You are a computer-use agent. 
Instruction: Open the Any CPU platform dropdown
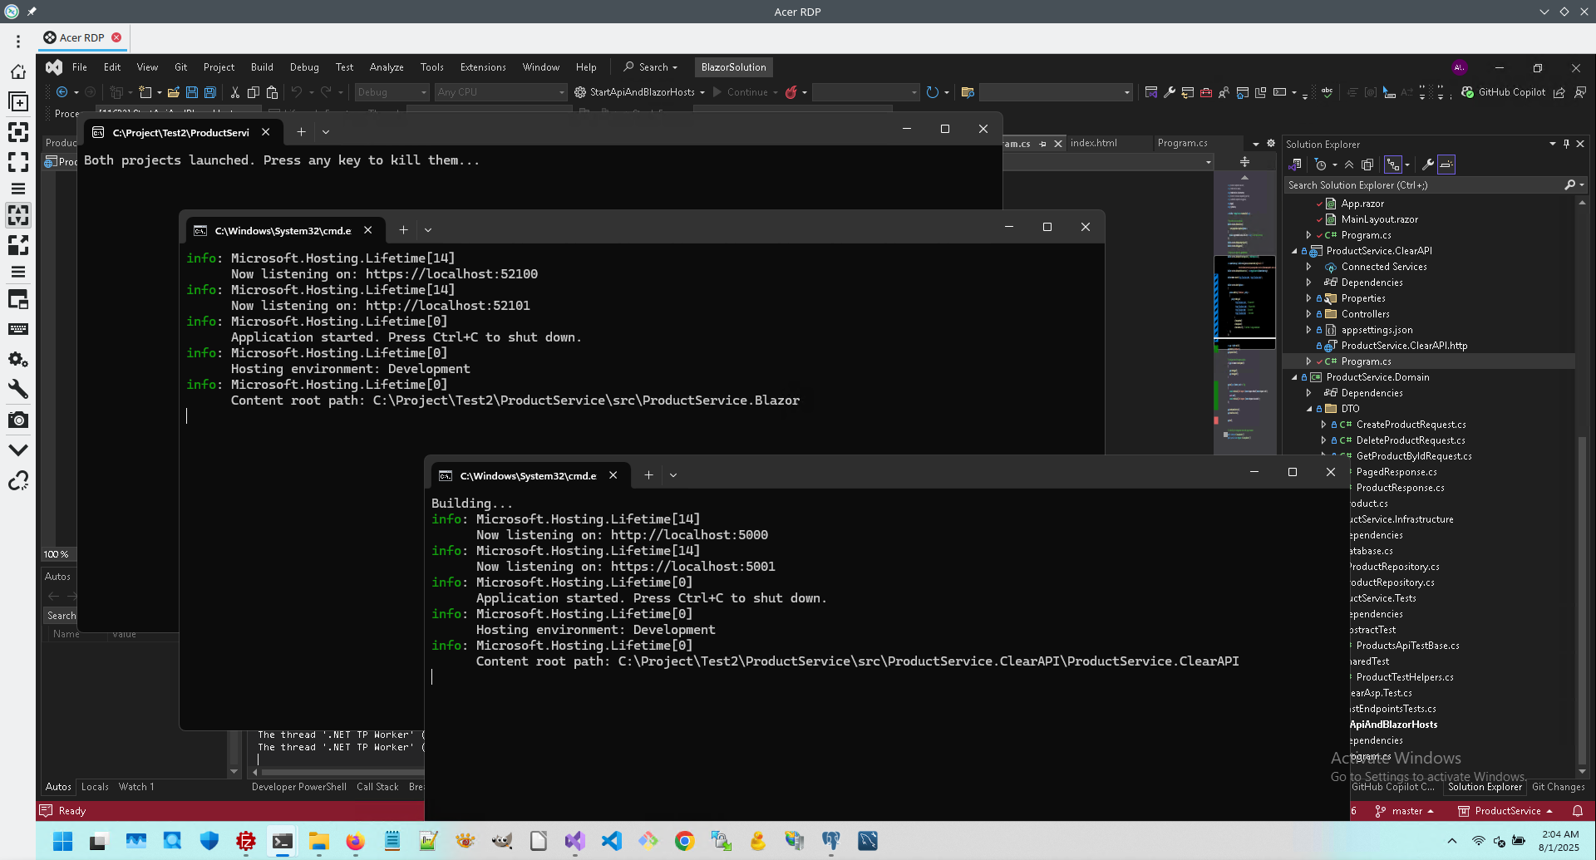coord(500,92)
